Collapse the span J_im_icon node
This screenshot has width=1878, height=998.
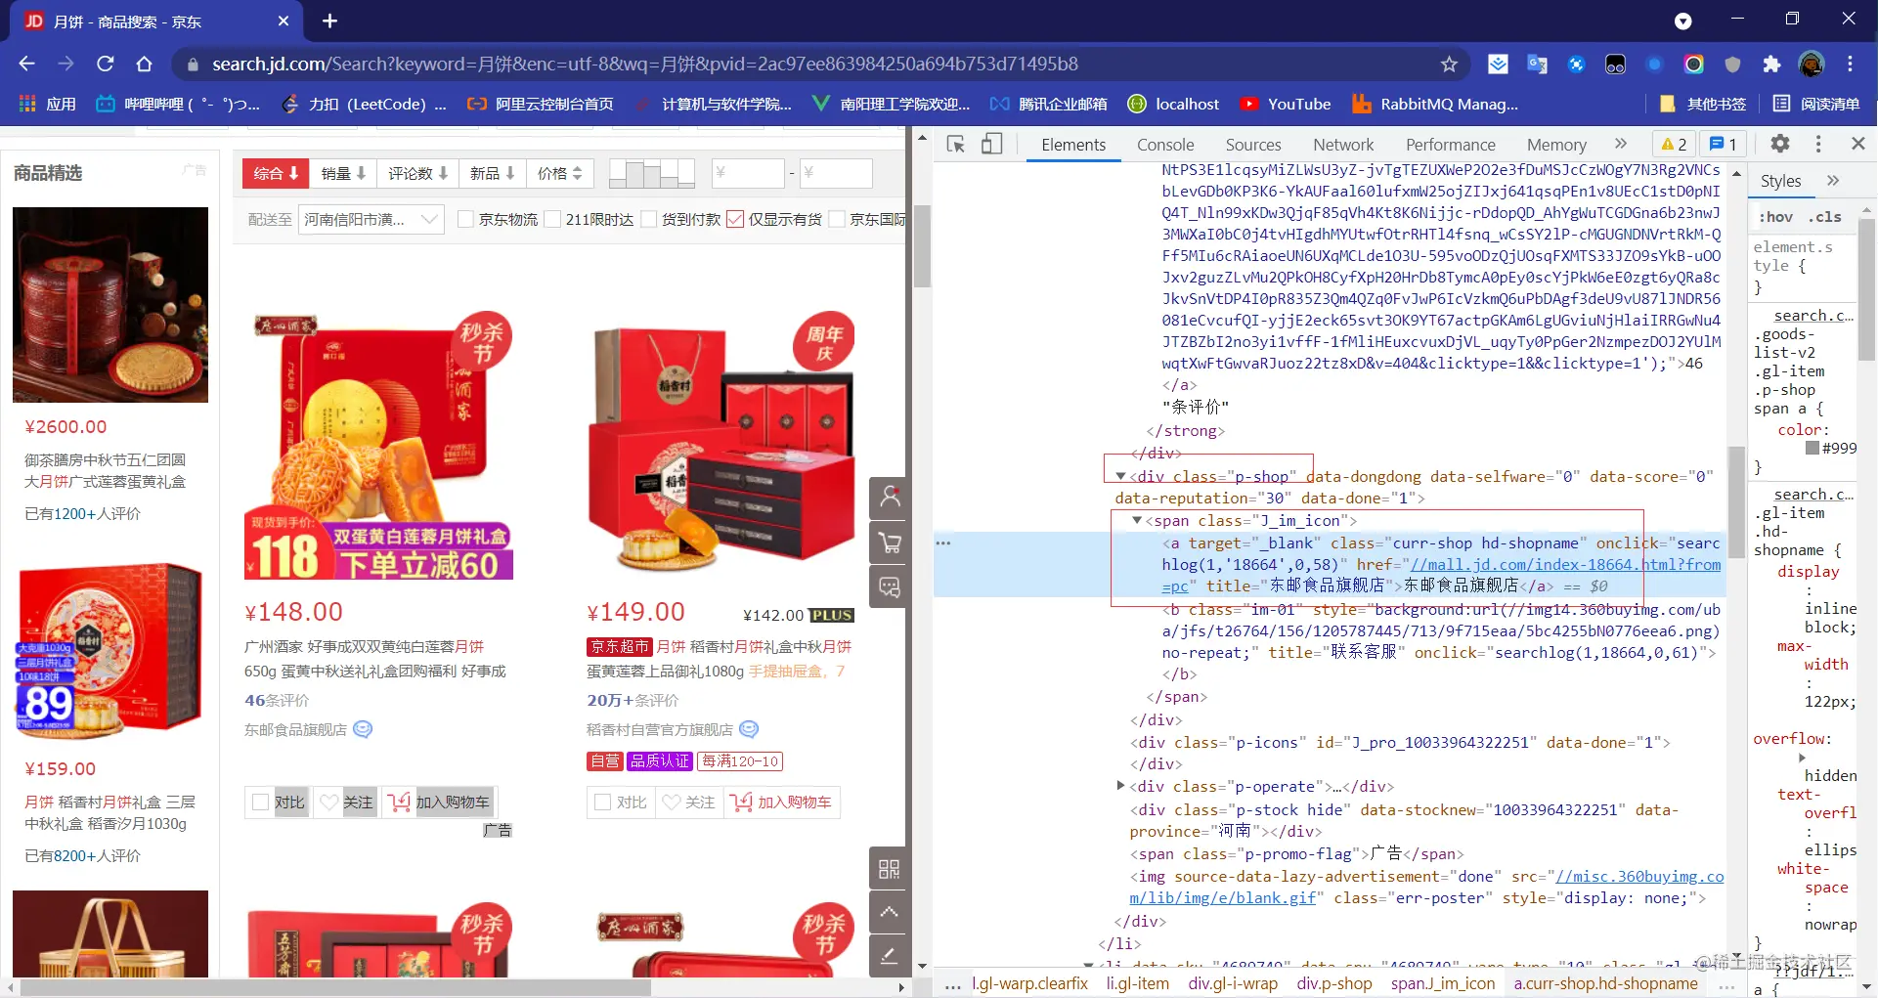[1137, 521]
